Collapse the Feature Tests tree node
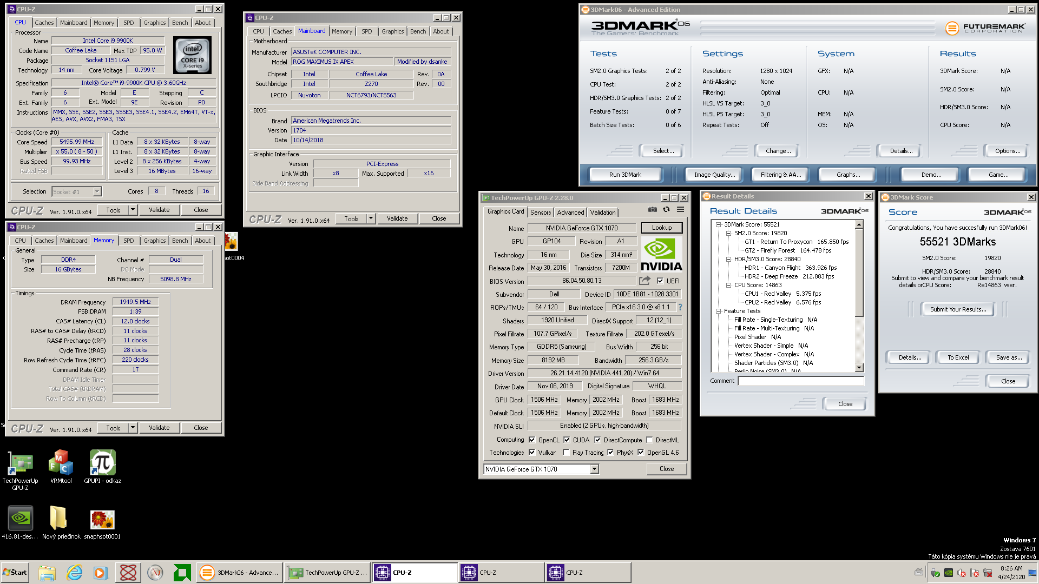Screen dimensions: 1039x584 (719, 311)
